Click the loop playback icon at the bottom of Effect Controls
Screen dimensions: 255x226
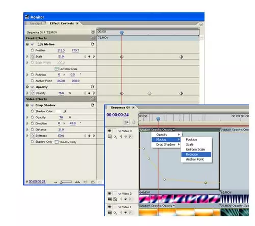93,182
